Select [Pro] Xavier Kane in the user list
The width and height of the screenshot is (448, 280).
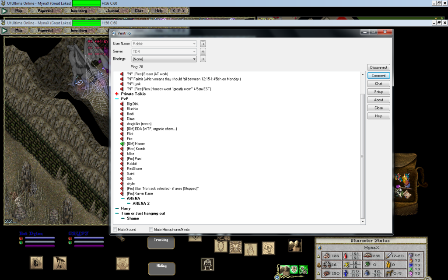point(140,193)
